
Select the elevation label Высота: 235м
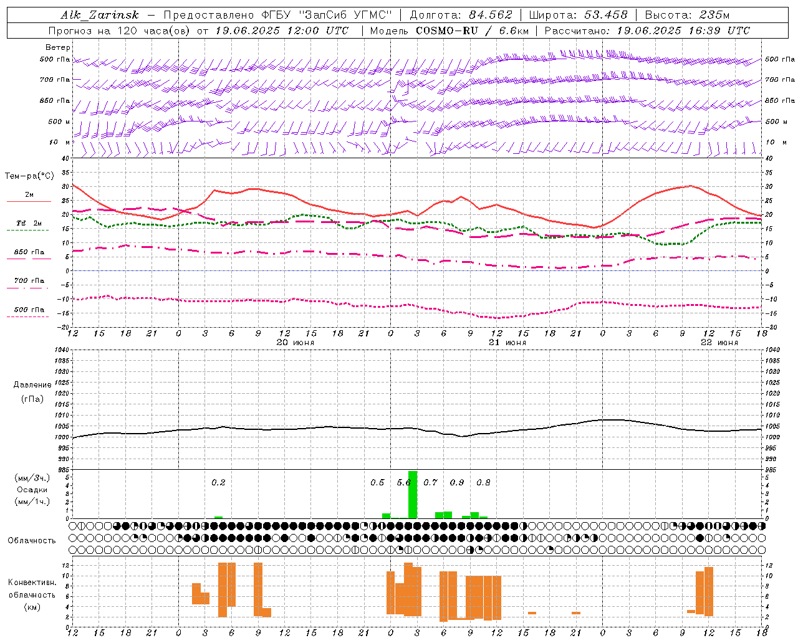687,15
